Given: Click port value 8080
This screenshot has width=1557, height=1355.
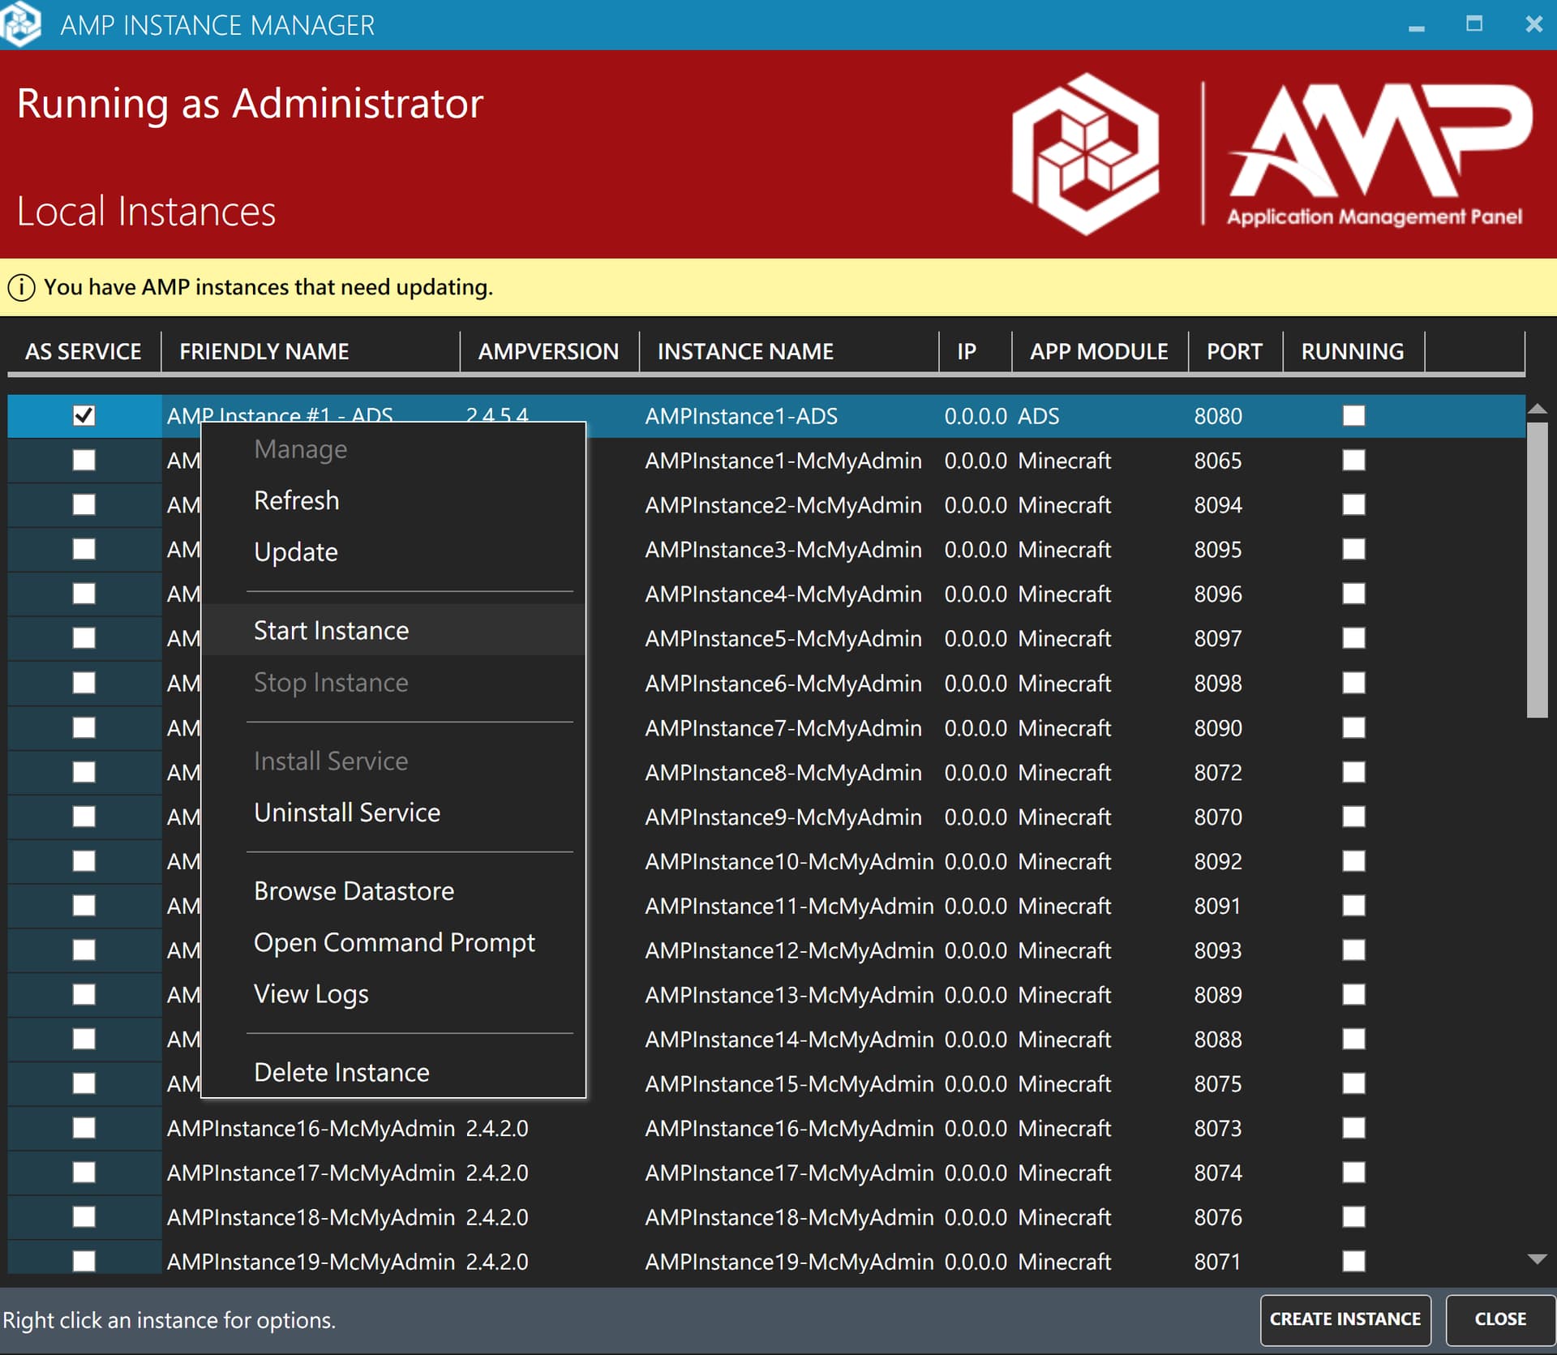Looking at the screenshot, I should click(1217, 416).
